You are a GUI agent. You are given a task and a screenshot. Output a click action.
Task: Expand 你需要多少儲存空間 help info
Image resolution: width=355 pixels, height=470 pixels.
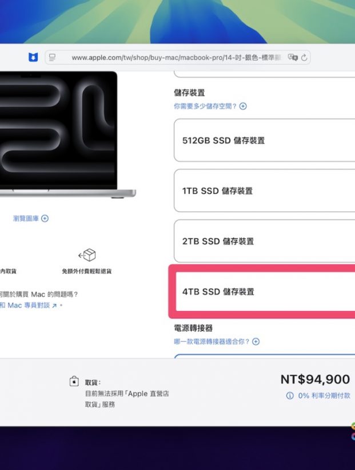243,106
